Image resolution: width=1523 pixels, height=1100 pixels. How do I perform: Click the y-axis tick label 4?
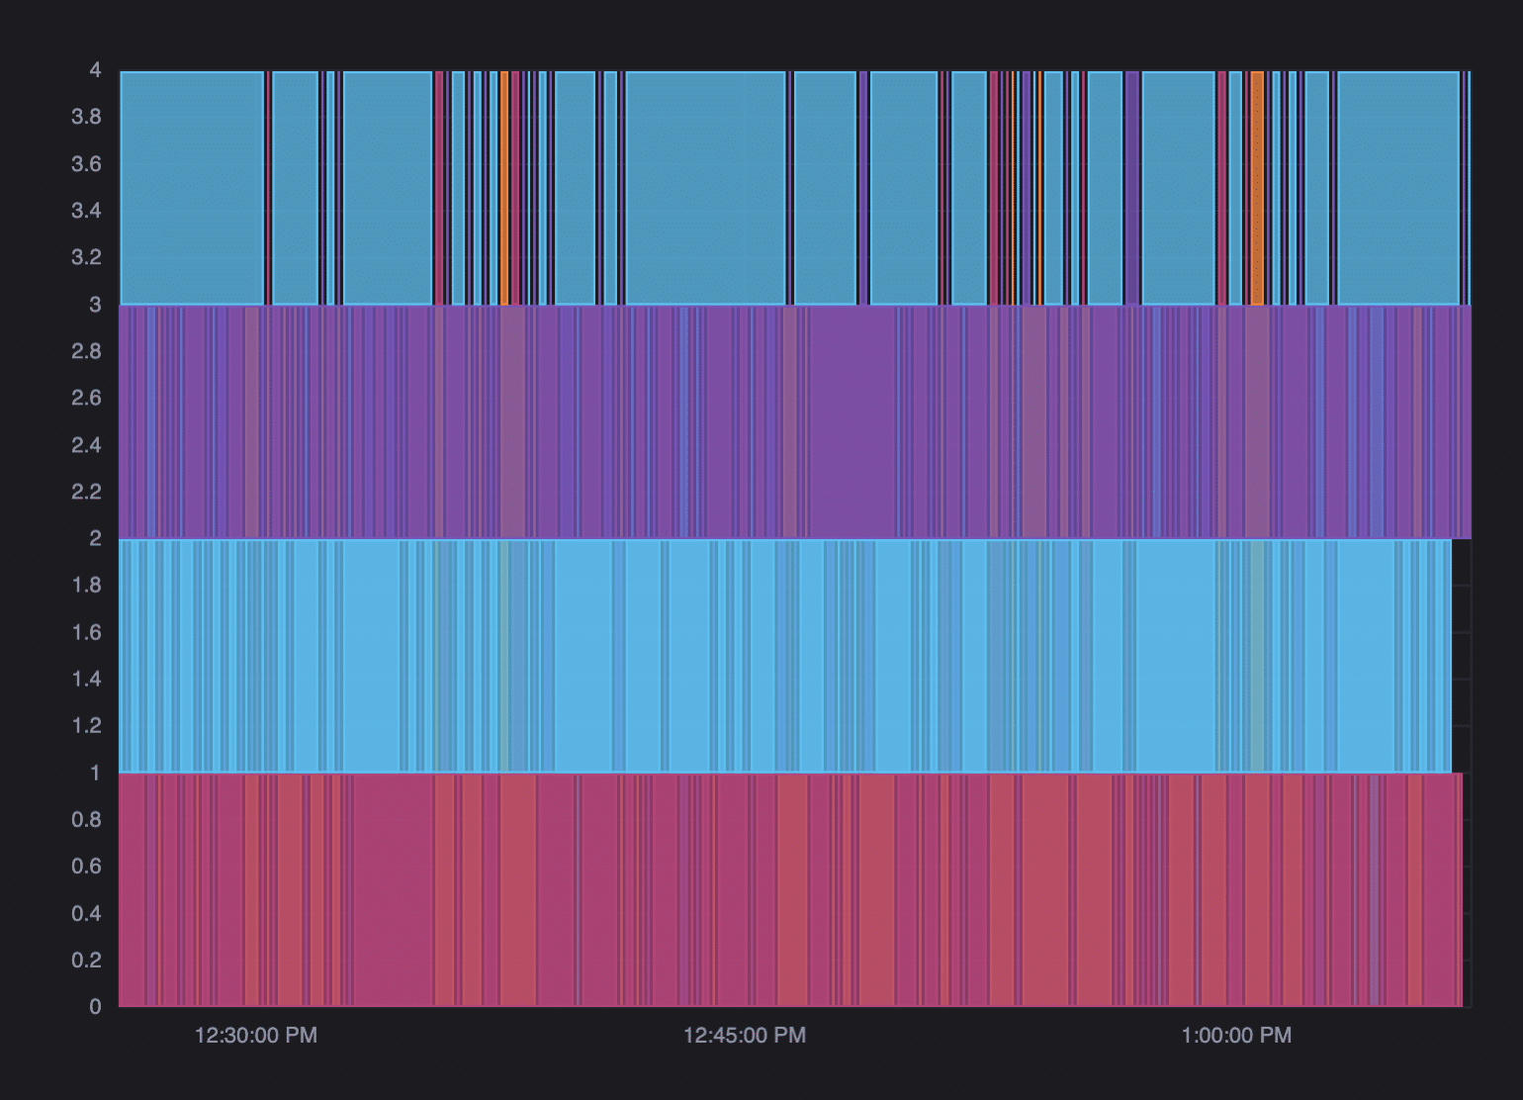point(95,70)
